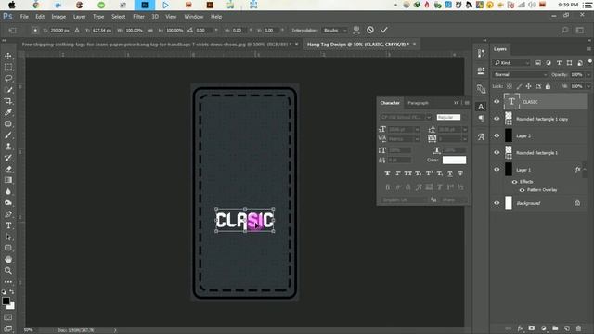Create a new layer group
This screenshot has width=594, height=334.
pos(555,328)
